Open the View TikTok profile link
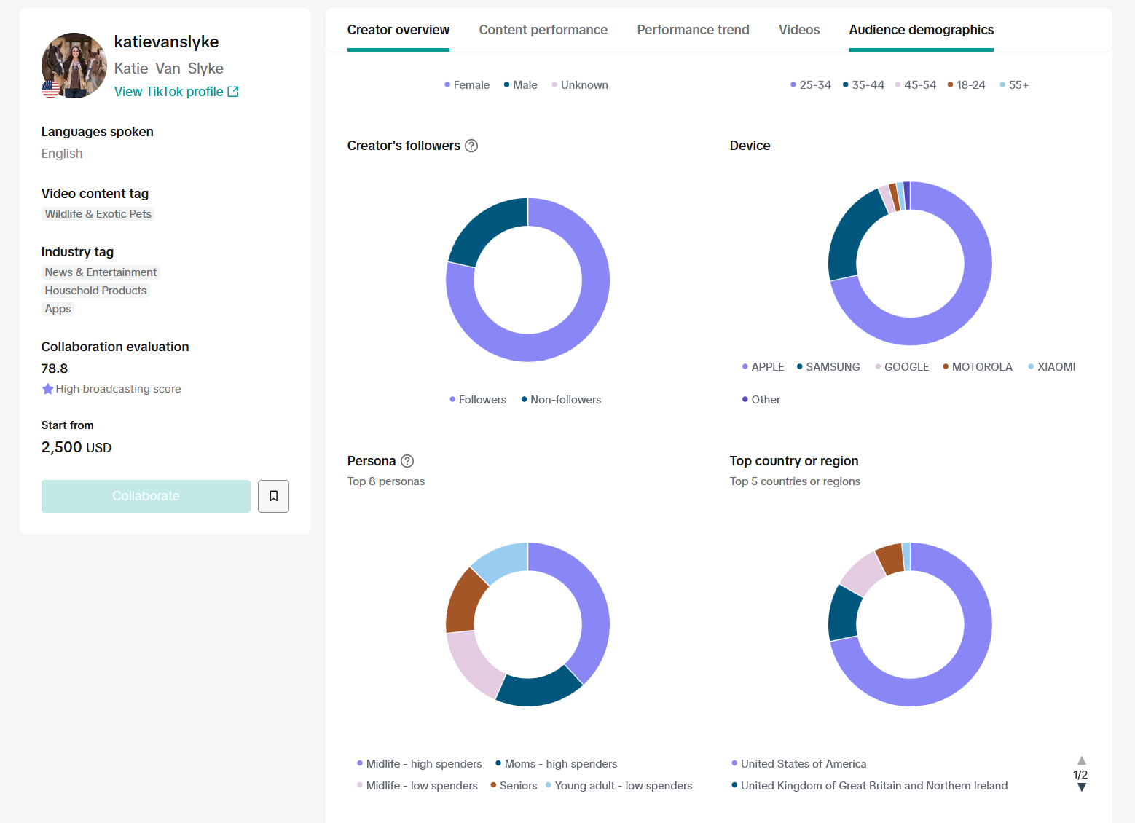This screenshot has width=1135, height=823. (x=169, y=92)
